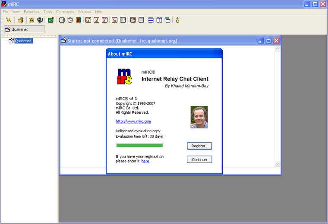Click the Quakenet switchbar button
Viewport: 328px width, 224px height.
25,29
